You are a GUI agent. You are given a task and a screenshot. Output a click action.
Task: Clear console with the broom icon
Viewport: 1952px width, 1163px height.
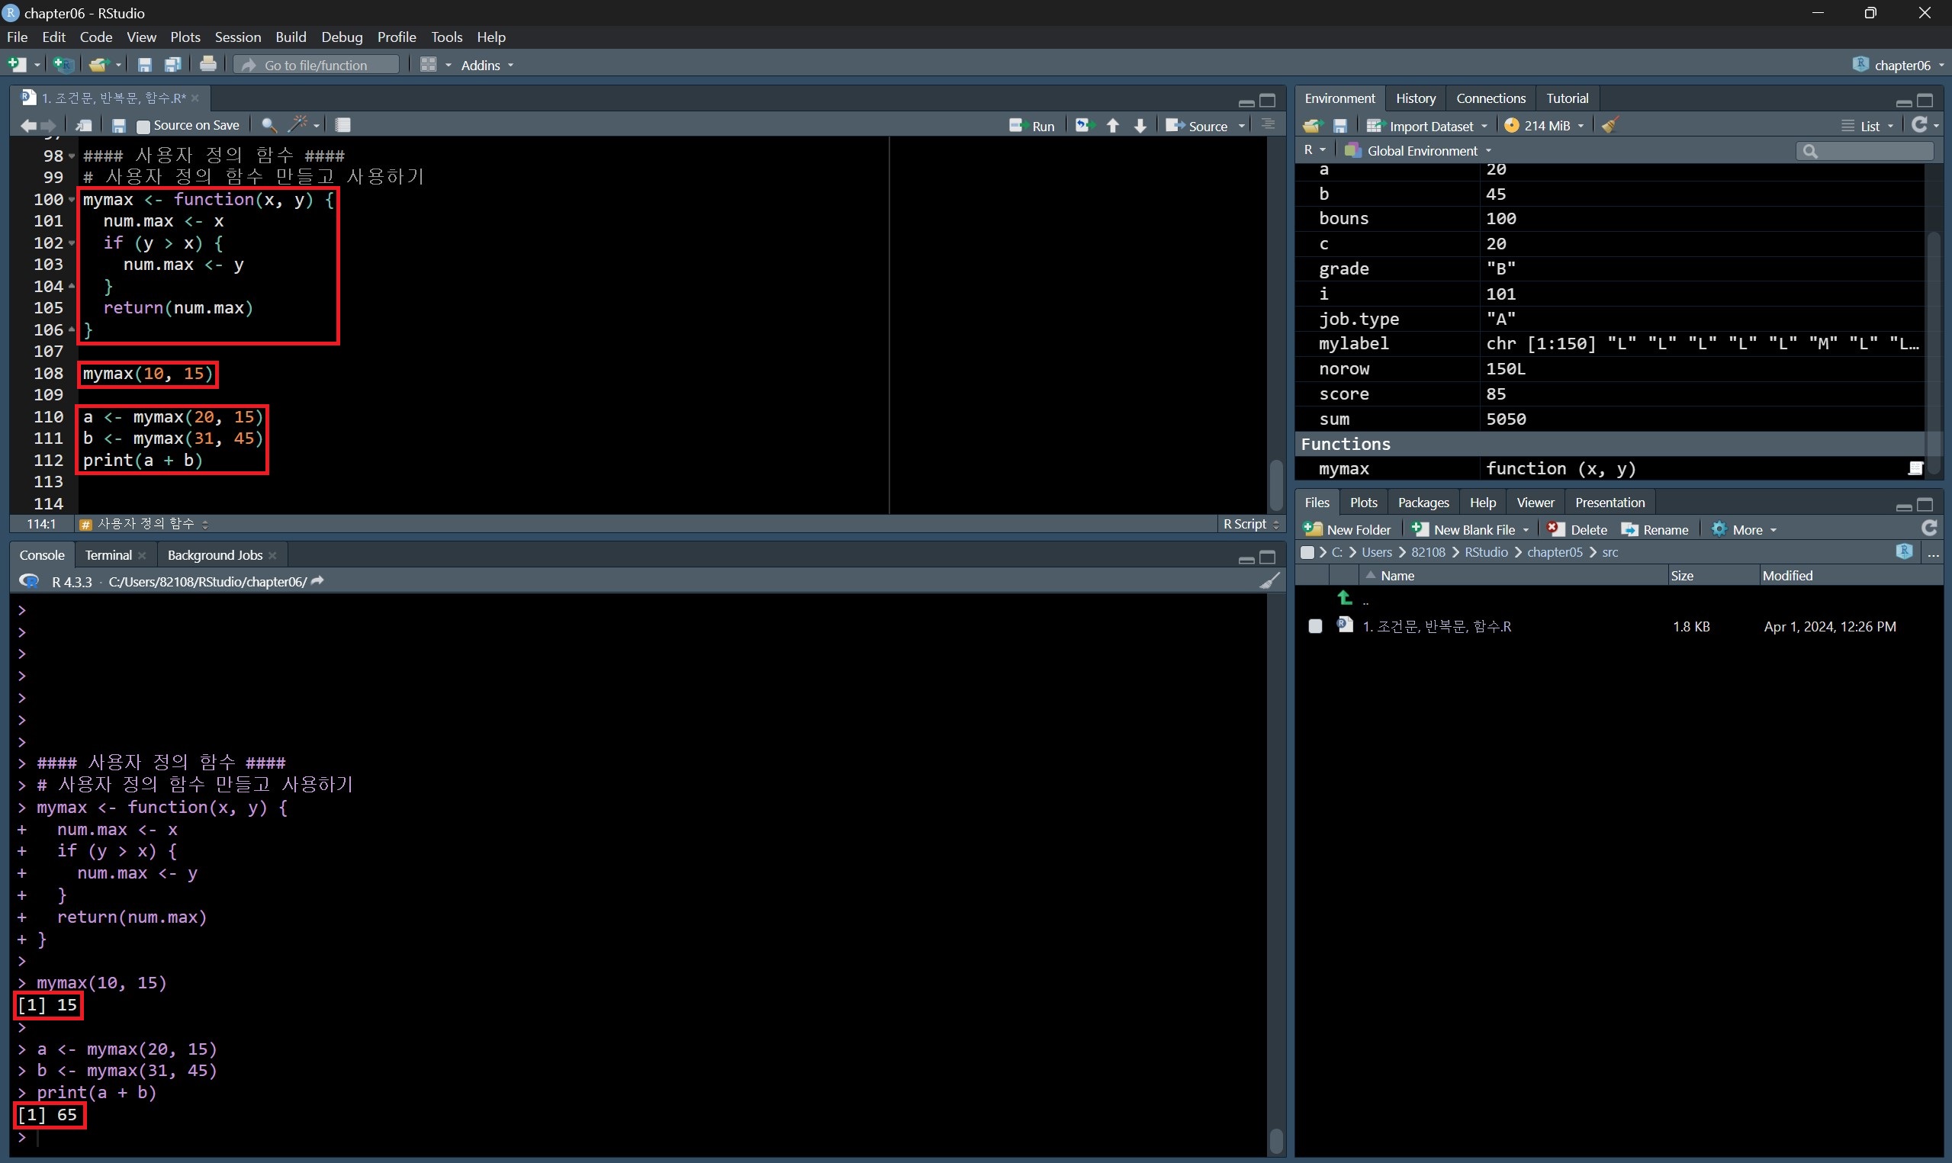(x=1269, y=581)
